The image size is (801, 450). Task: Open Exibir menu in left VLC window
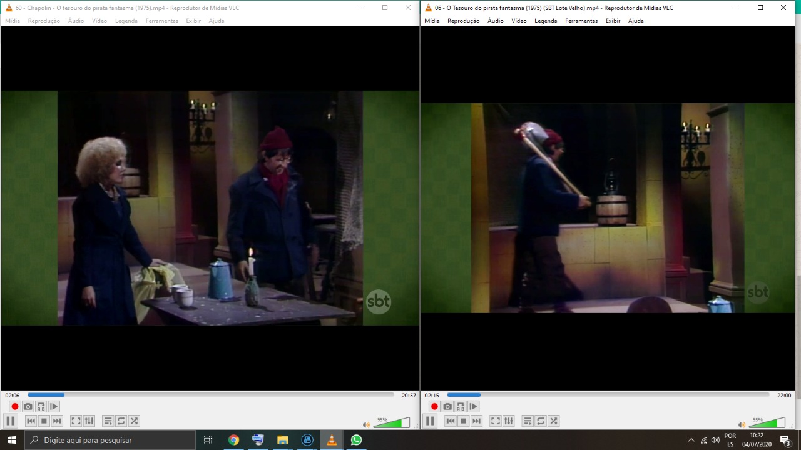(x=193, y=21)
